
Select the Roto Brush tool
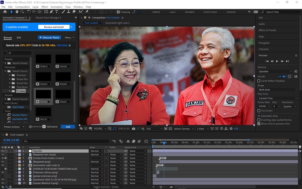point(81,12)
